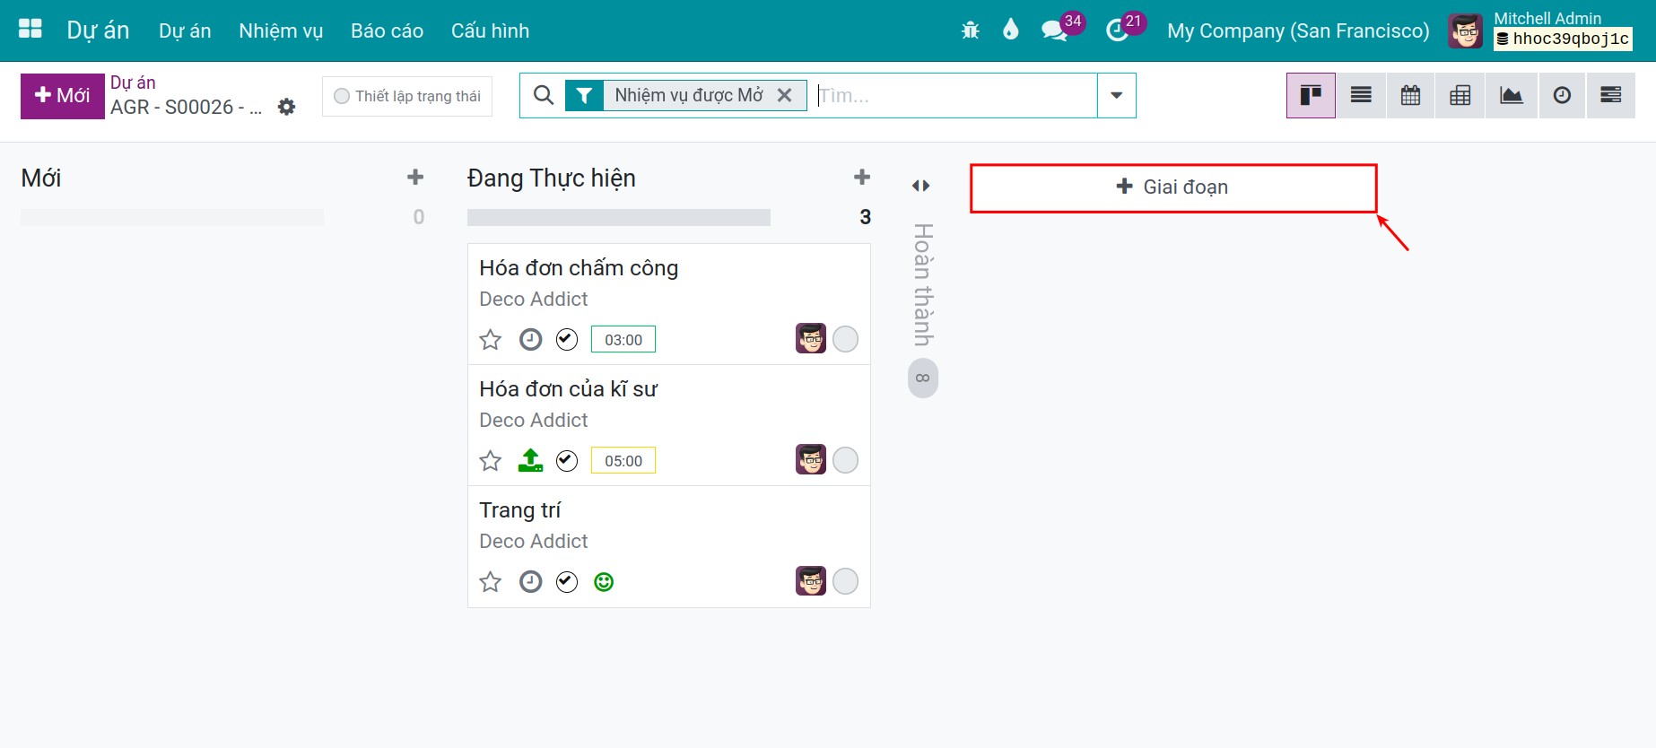The image size is (1656, 748).
Task: Switch to Kanban view
Action: tap(1311, 95)
